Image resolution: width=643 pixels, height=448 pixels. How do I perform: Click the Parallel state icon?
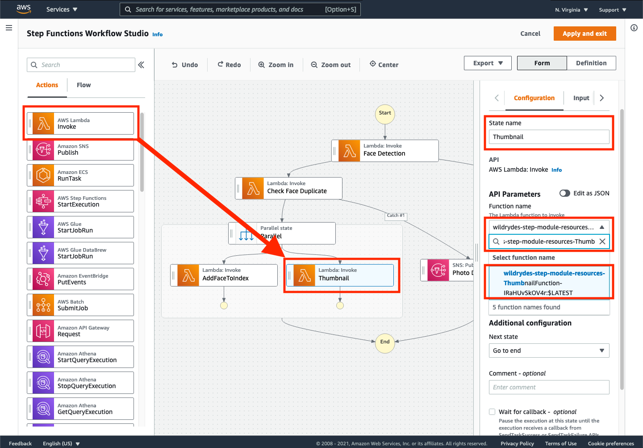(x=246, y=233)
